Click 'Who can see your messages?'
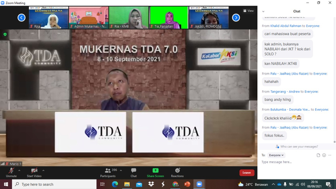 [x=297, y=146]
